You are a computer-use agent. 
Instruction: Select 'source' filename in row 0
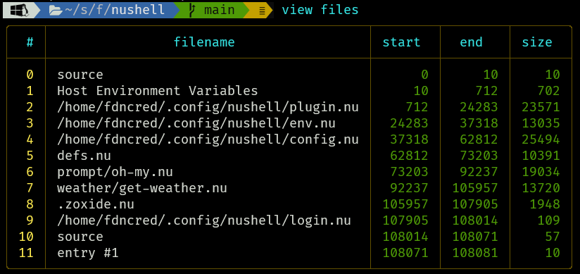tap(80, 75)
